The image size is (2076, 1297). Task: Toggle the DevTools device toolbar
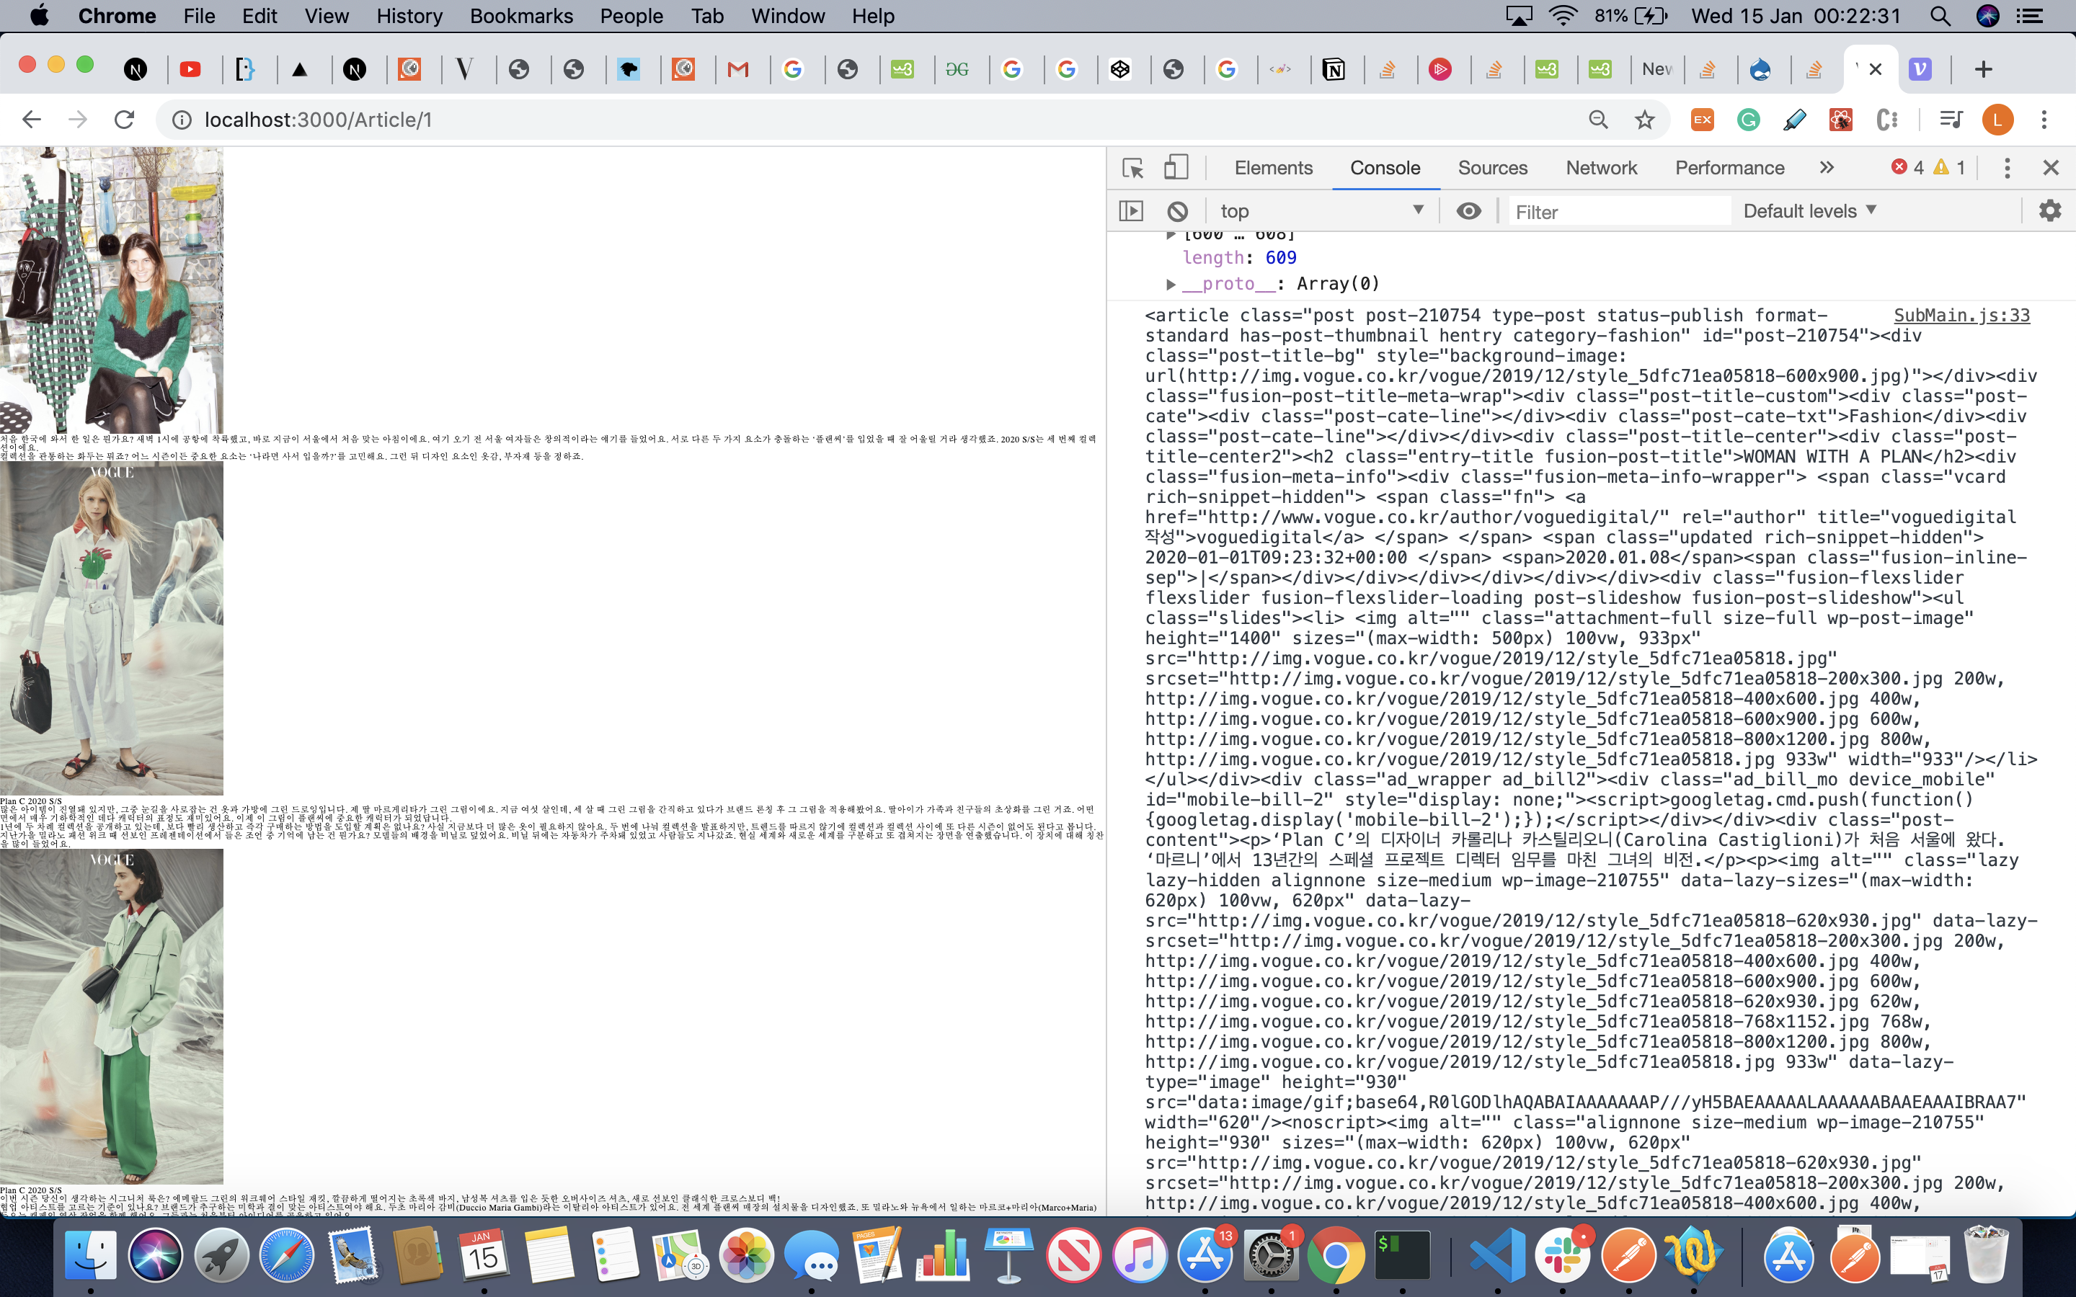[1175, 167]
